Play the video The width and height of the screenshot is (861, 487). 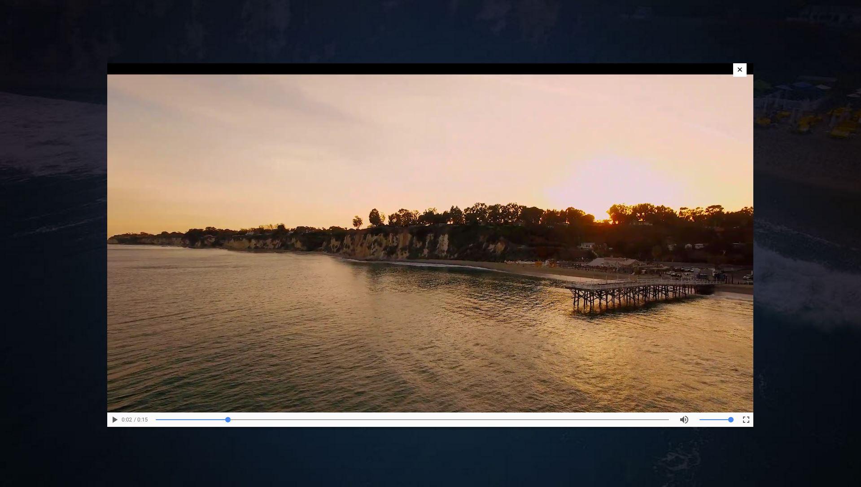(x=114, y=420)
